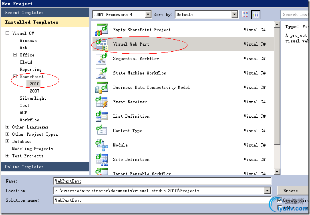Expand the Office tree node
This screenshot has height=215, width=310.
(x=15, y=55)
